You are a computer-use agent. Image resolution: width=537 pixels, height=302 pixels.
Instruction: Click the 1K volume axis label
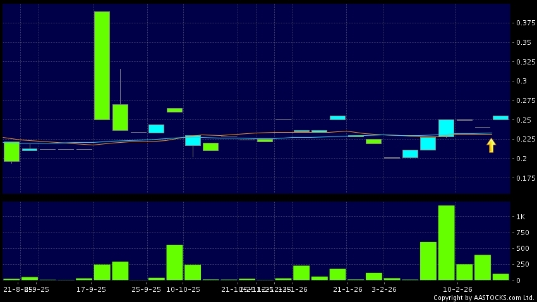tap(520, 217)
